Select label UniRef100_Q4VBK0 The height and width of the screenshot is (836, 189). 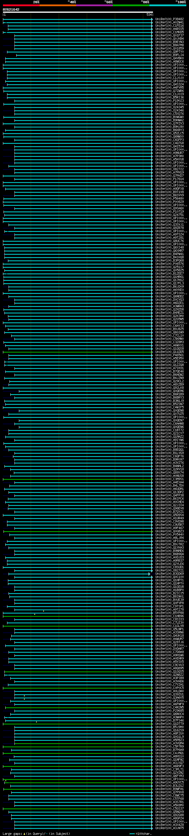click(x=170, y=58)
